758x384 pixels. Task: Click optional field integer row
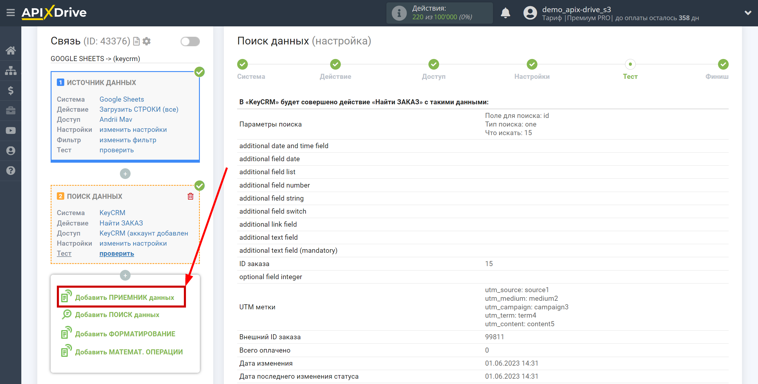point(483,277)
